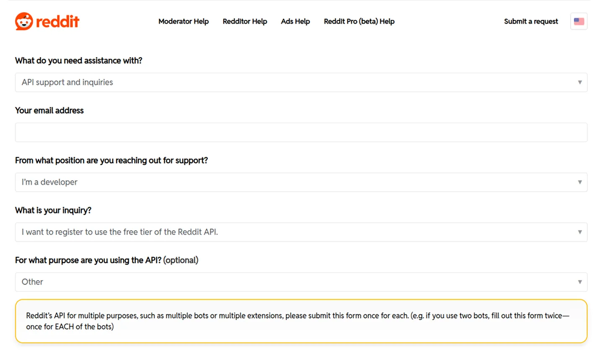Click the 'What is your inquiry?' label

[x=53, y=210]
